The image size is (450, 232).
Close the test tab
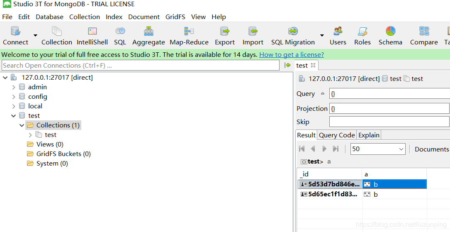[313, 65]
